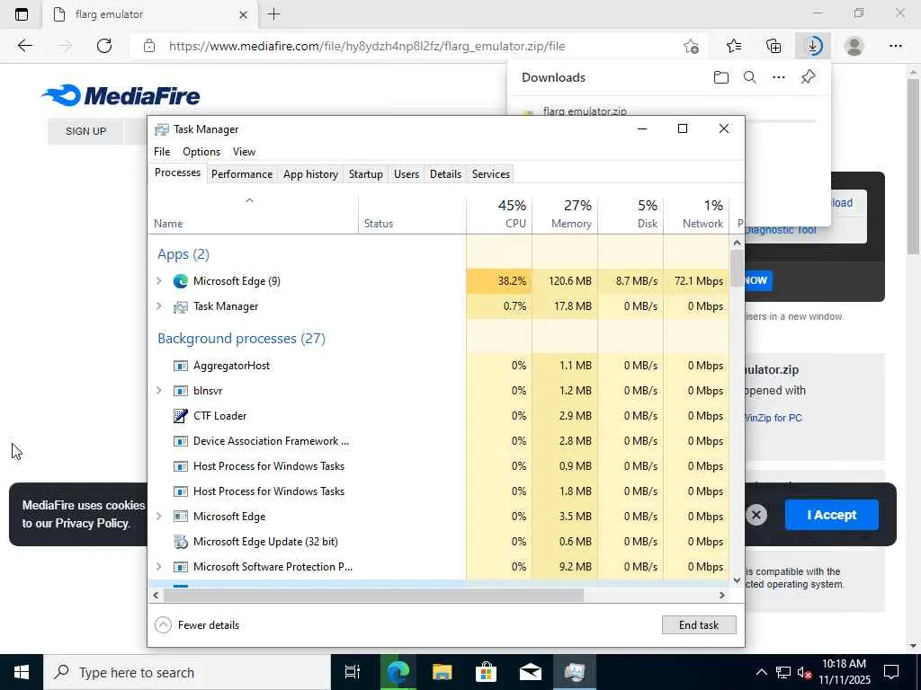Viewport: 921px width, 690px height.
Task: Open Edge Settings and more menu
Action: [895, 46]
